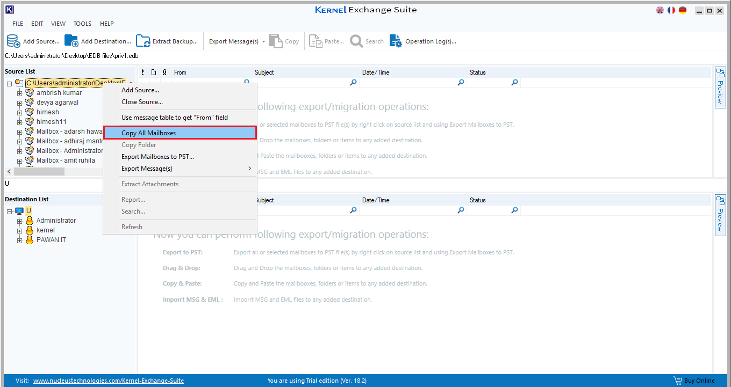Screen dimensions: 731x387
Task: Click the Kernel app logo icon
Action: (x=9, y=10)
